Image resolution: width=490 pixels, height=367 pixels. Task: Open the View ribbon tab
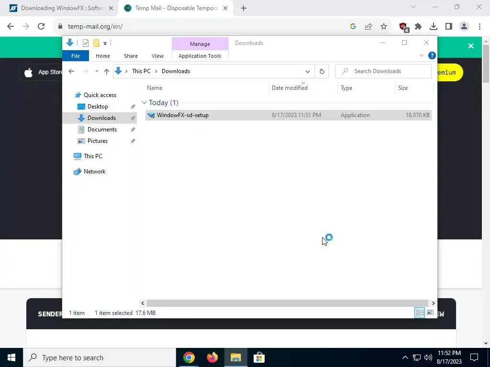[x=157, y=56]
